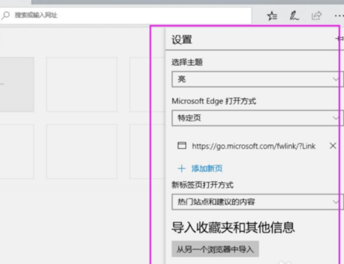
Task: Remove the go.microsoft.com startup page
Action: (333, 146)
